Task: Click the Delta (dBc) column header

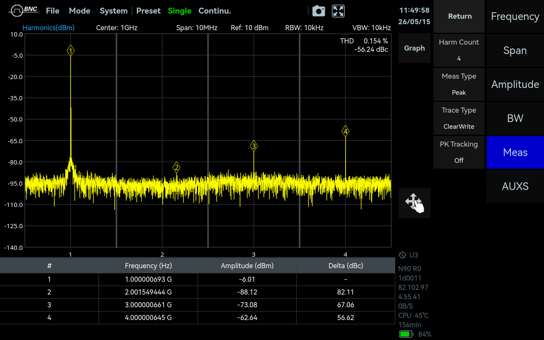Action: (x=346, y=266)
